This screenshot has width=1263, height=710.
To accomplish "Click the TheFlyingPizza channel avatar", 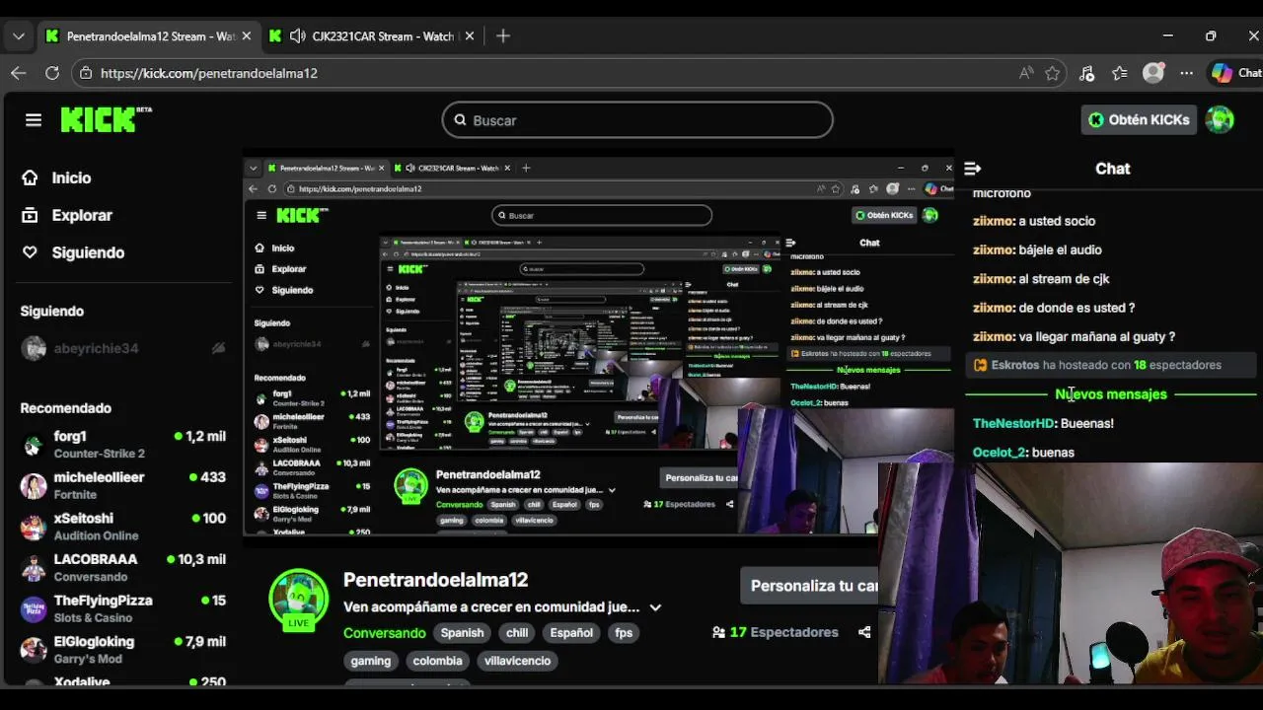I will point(34,609).
